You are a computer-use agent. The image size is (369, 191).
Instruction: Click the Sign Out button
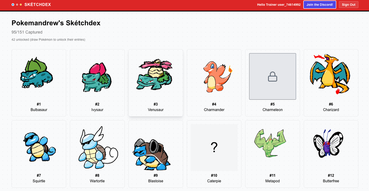click(348, 5)
